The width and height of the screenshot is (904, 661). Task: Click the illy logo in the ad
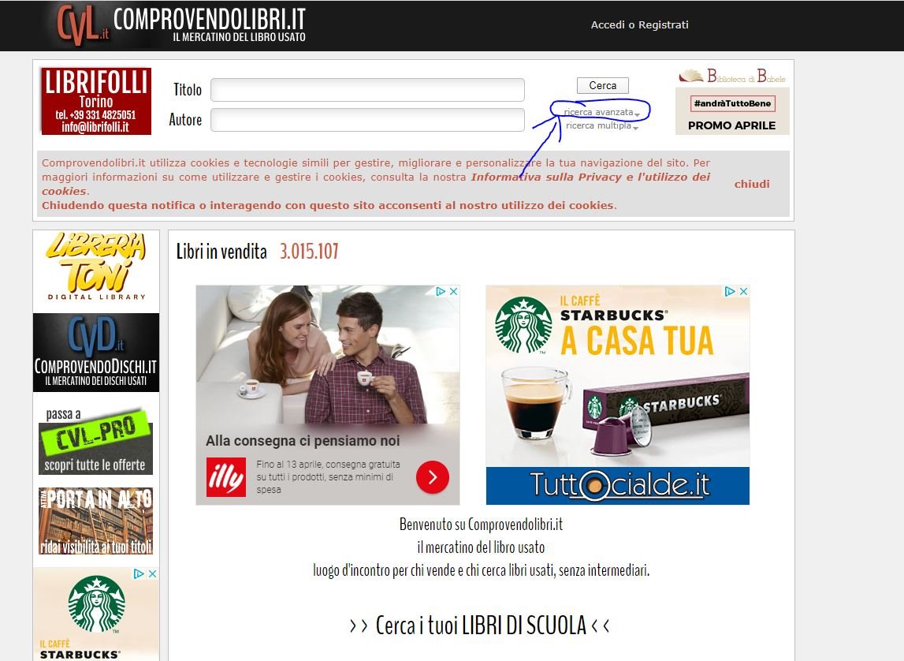[x=226, y=477]
